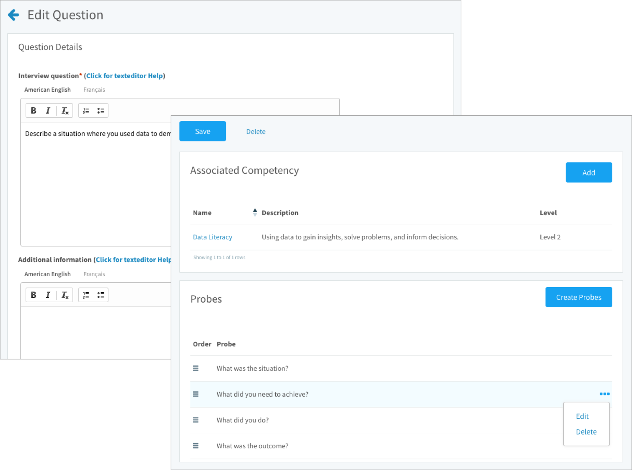Click the drag handle for 'What did you do?'
The width and height of the screenshot is (632, 474).
click(x=196, y=420)
